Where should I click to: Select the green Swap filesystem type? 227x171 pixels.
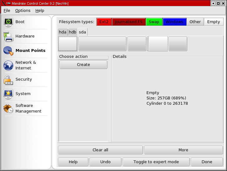pos(154,22)
